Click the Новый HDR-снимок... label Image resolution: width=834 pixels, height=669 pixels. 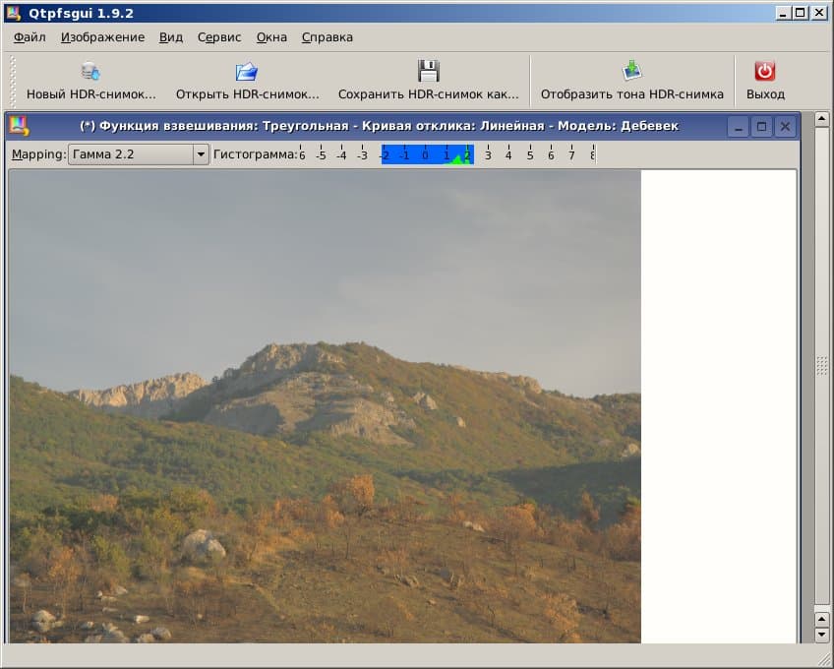tap(91, 94)
